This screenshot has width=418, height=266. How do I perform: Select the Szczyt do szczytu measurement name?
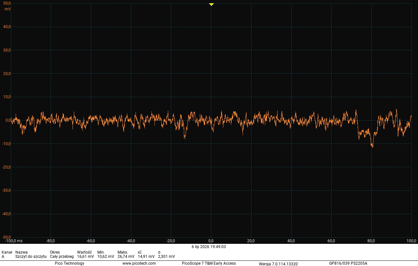pyautogui.click(x=31, y=257)
